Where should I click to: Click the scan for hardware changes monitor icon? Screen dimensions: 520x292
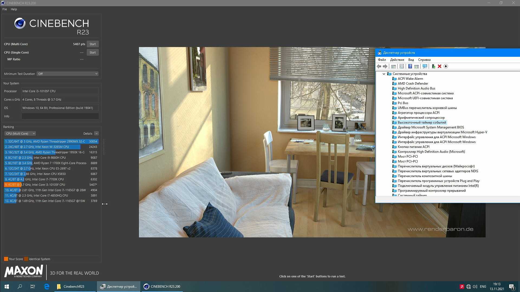425,67
